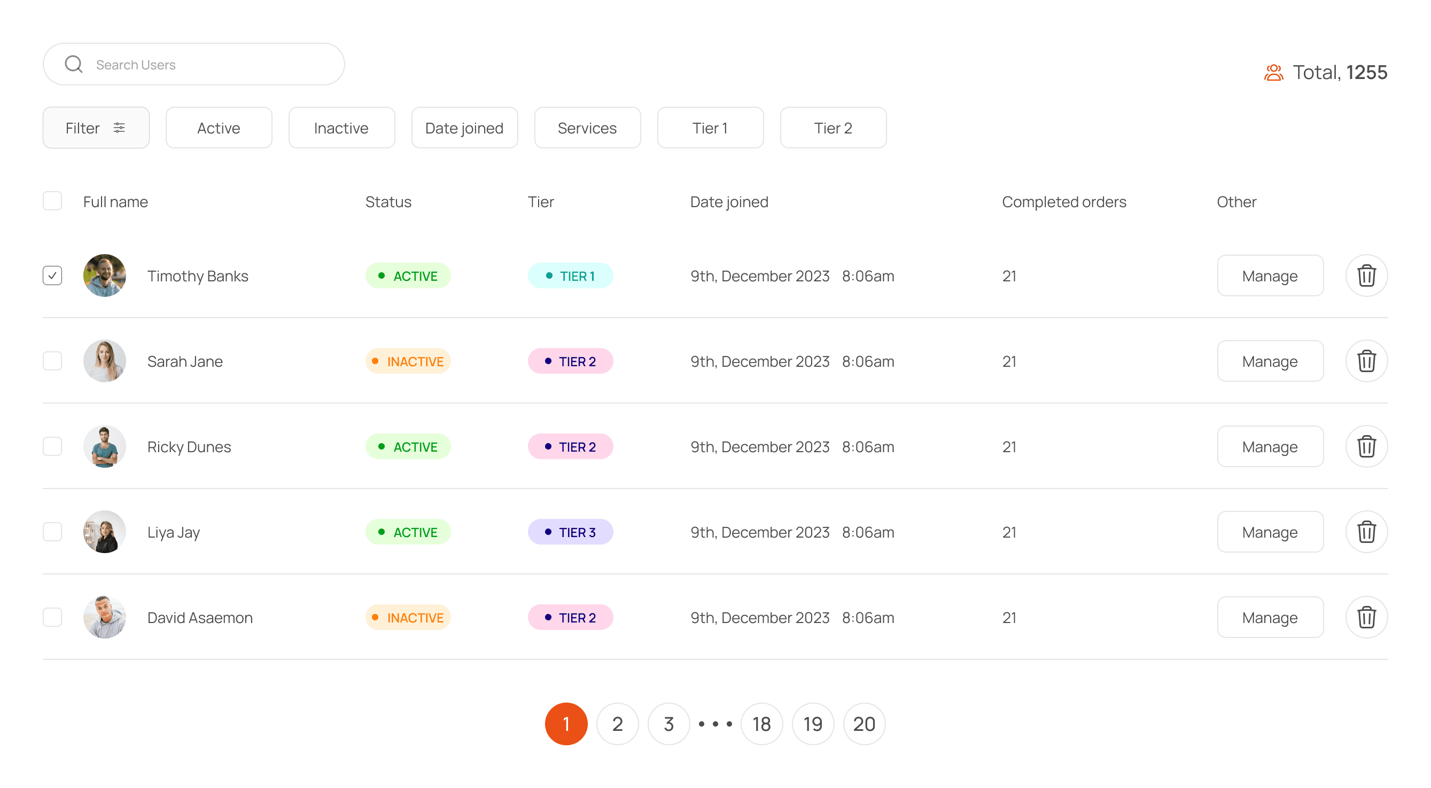Open David Asaemon's avatar photo

(x=104, y=618)
